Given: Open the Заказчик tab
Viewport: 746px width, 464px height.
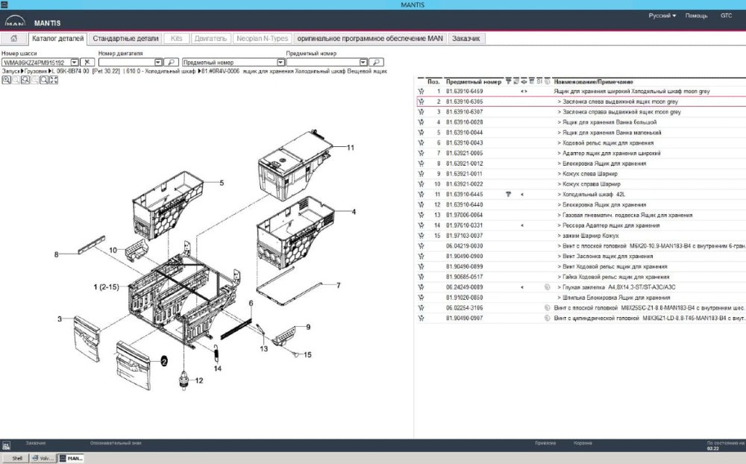Looking at the screenshot, I should pos(468,38).
